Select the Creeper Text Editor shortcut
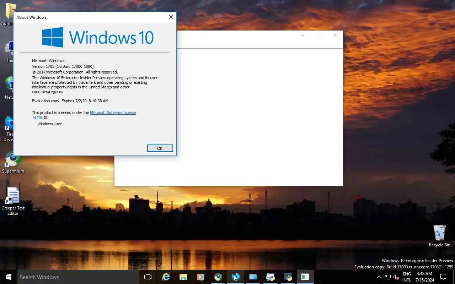The width and height of the screenshot is (455, 284). [x=13, y=201]
